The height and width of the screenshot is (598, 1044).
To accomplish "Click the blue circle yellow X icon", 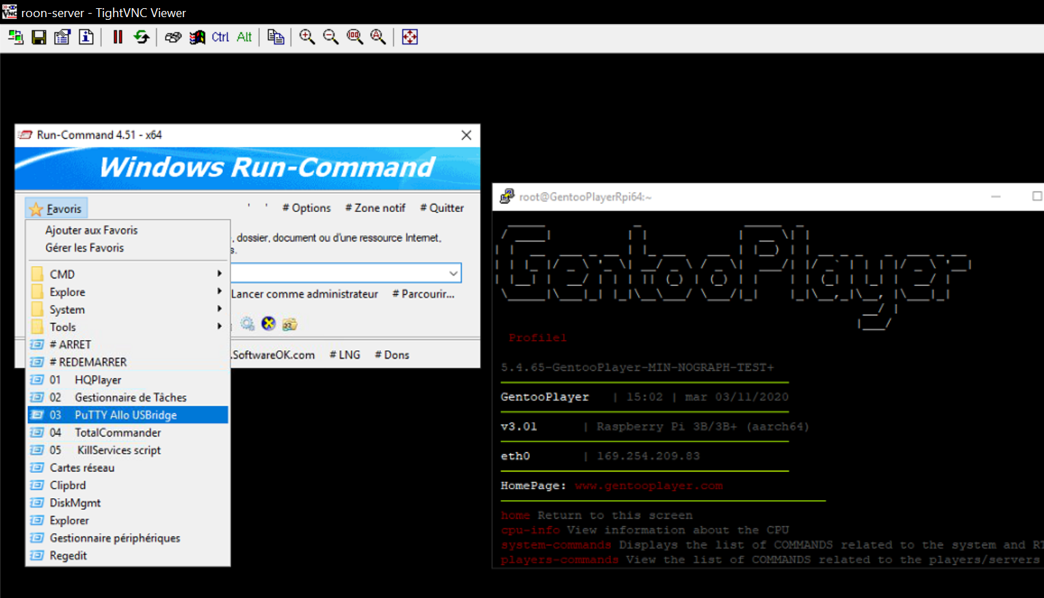I will click(x=268, y=324).
